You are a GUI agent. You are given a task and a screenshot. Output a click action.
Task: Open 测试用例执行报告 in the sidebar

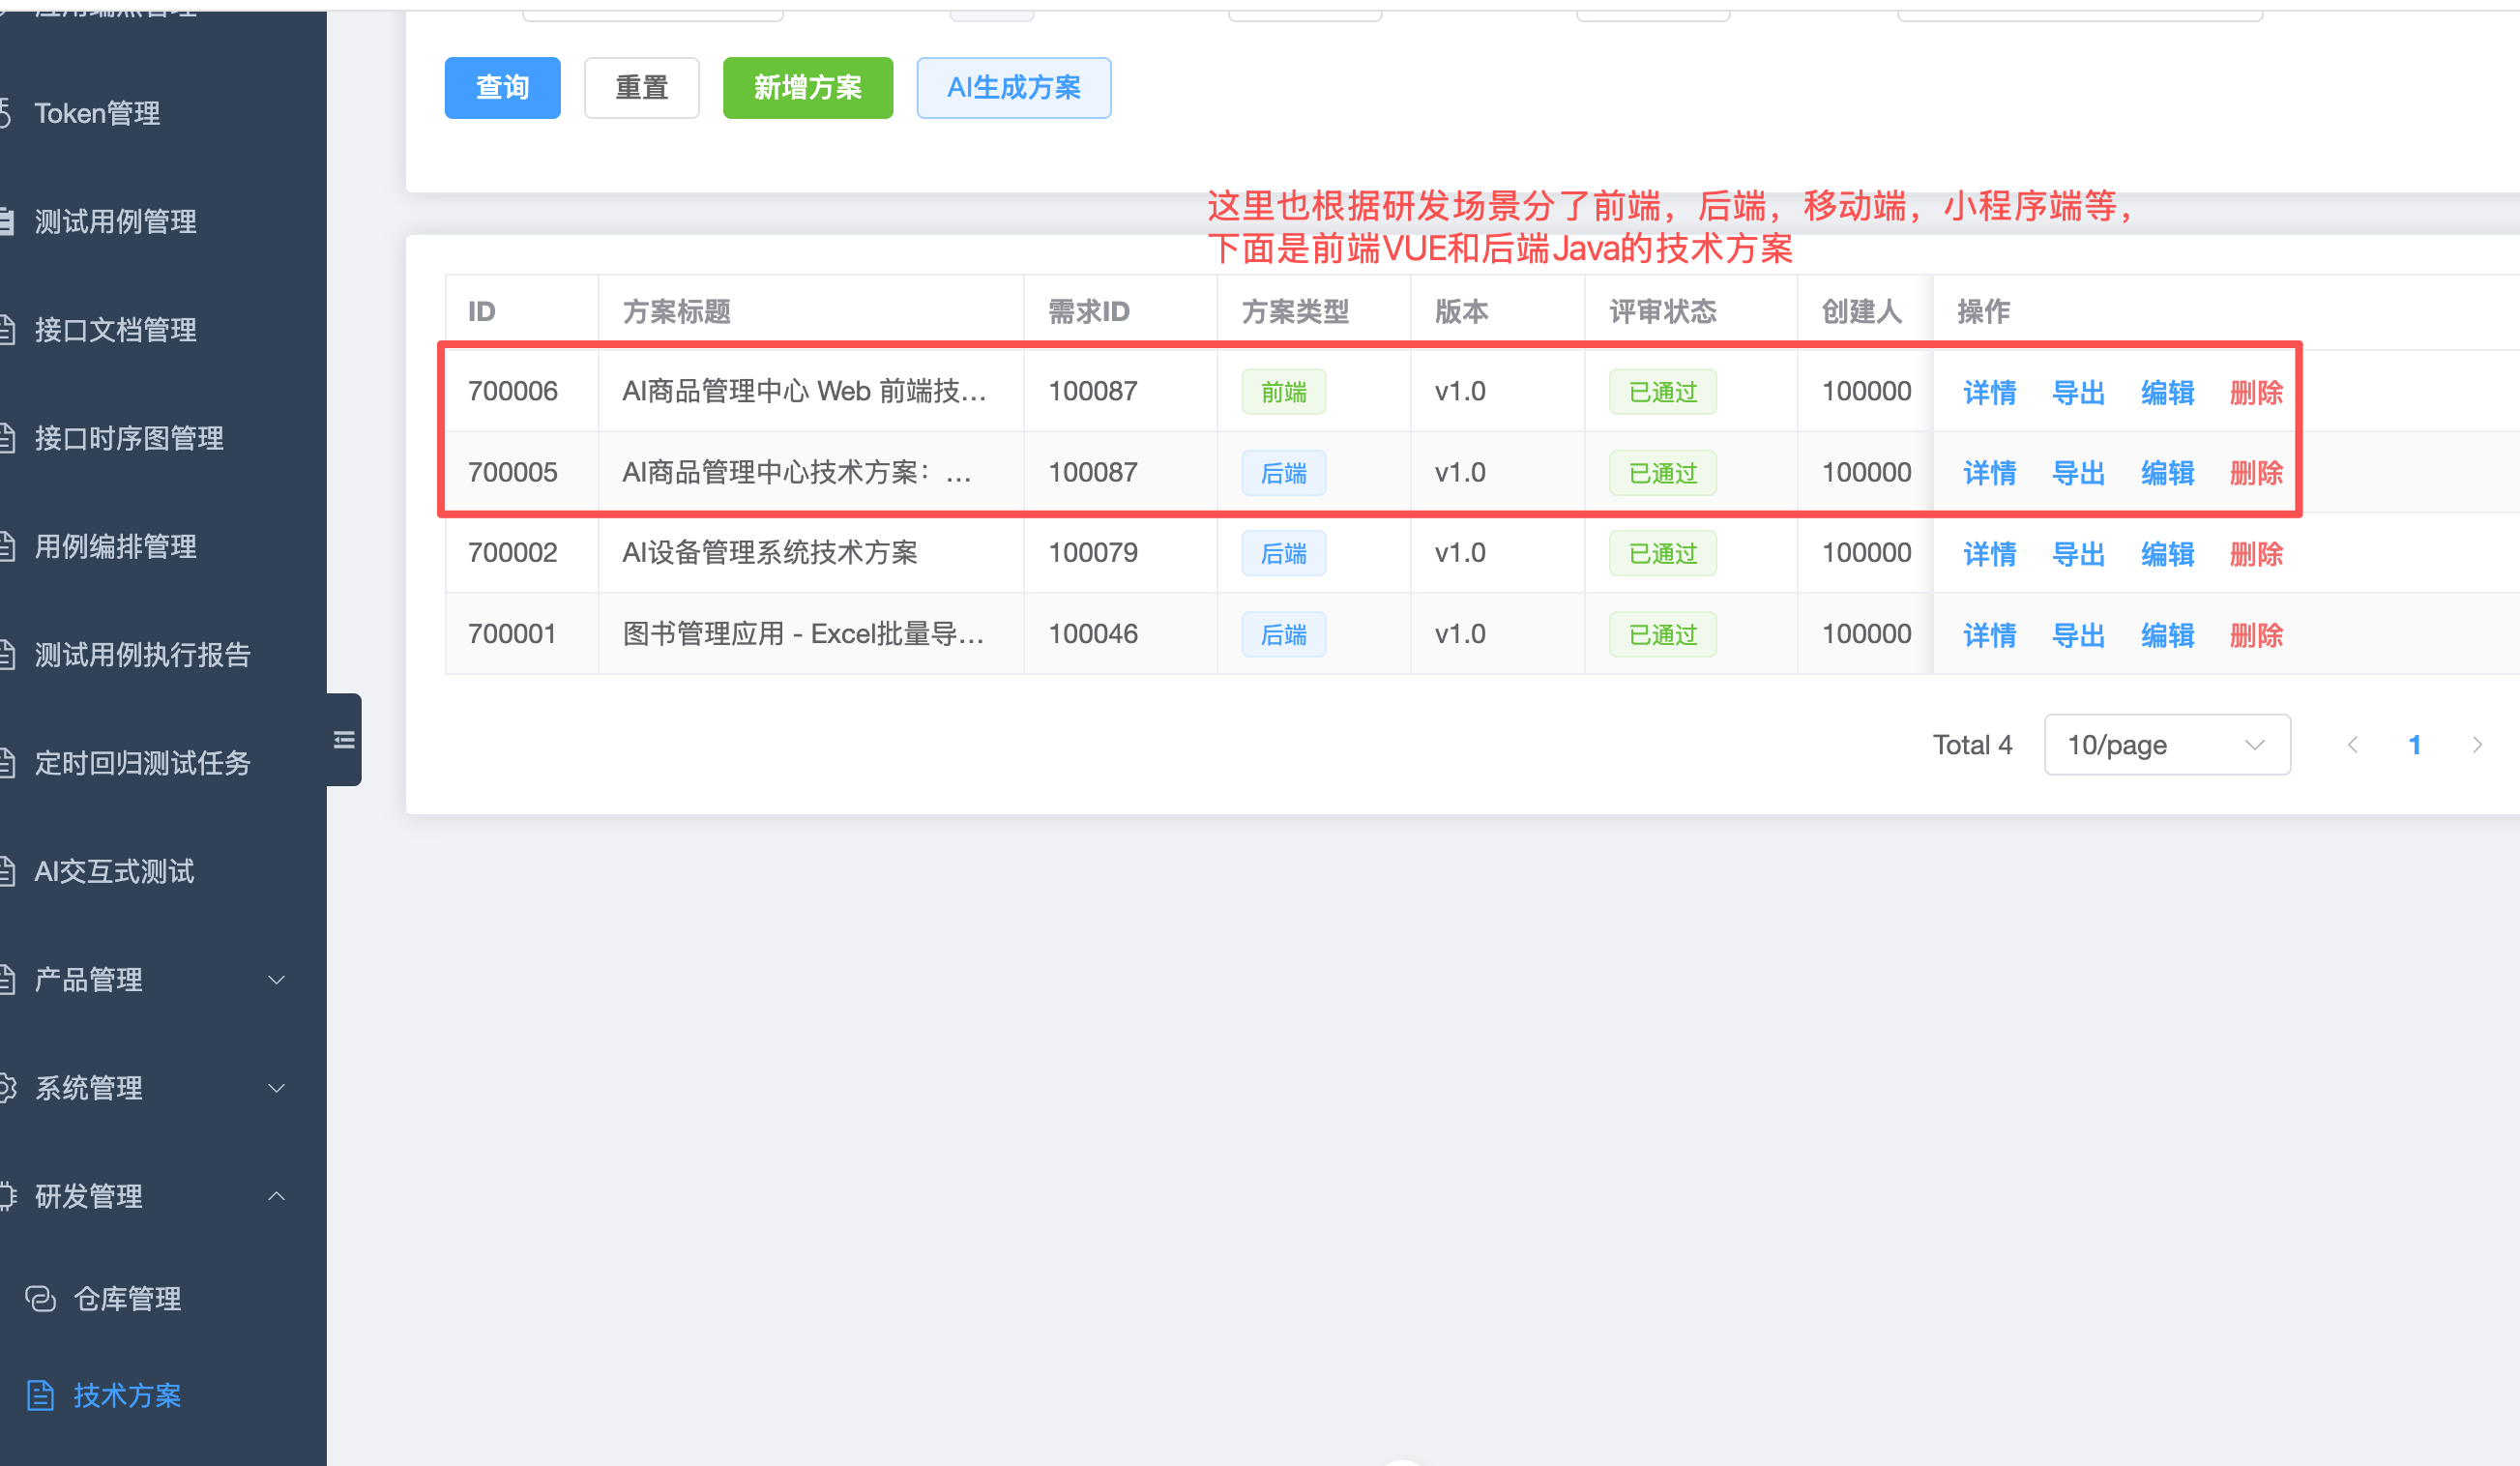[143, 655]
